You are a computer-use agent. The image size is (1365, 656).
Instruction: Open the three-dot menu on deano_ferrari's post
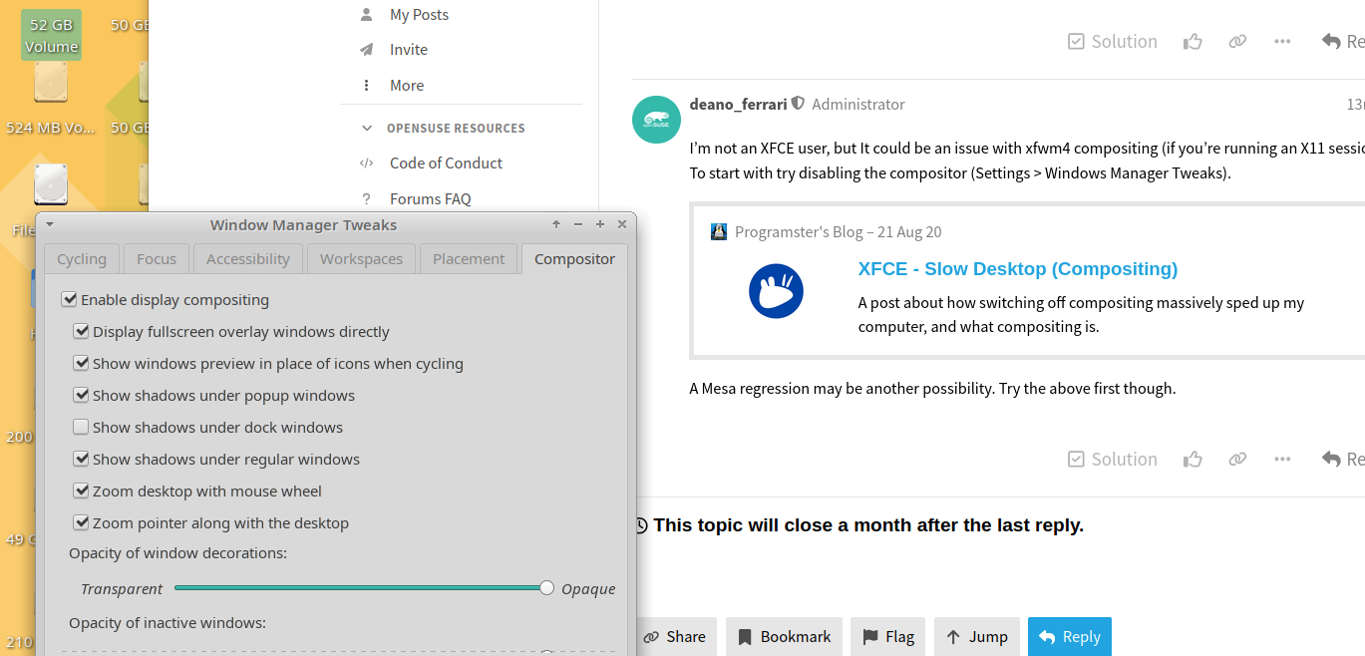1282,459
